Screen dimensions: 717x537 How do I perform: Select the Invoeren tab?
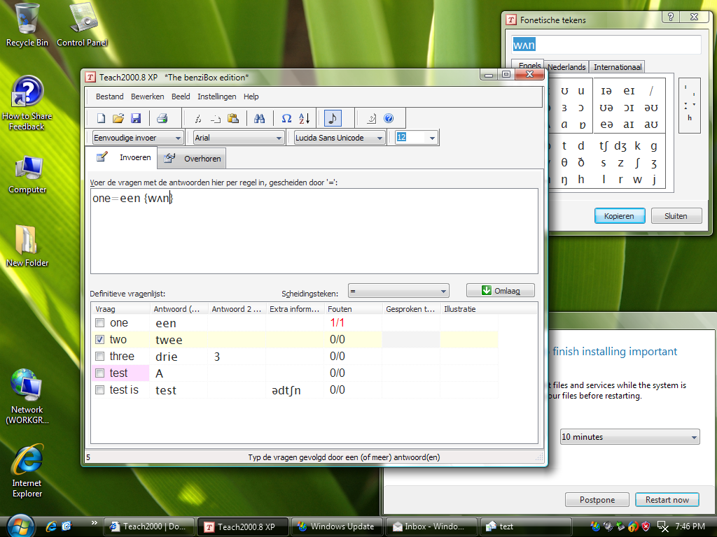click(x=123, y=157)
